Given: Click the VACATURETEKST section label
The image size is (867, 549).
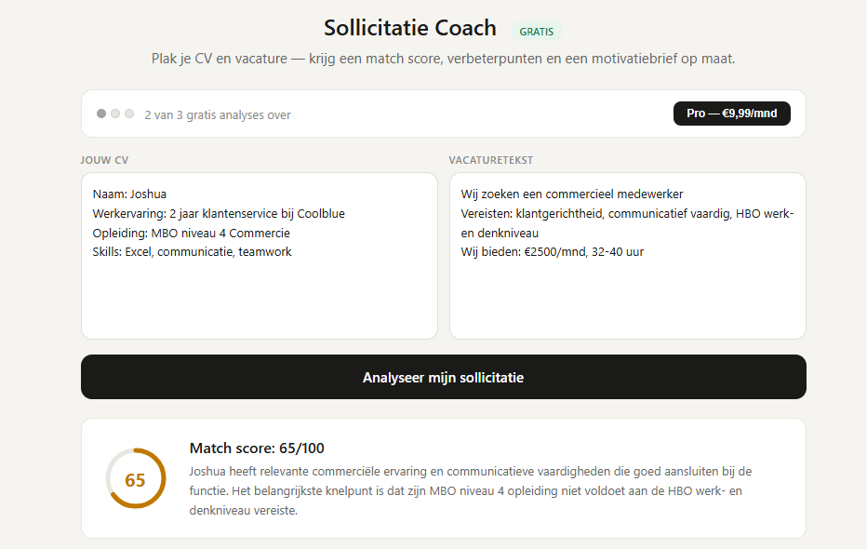Looking at the screenshot, I should (491, 159).
